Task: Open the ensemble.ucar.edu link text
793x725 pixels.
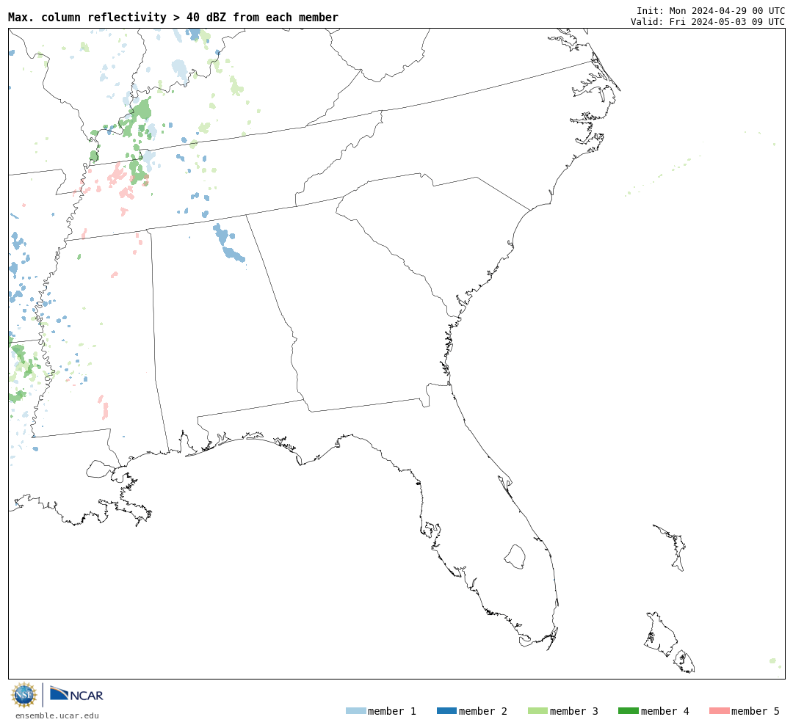Action: (57, 715)
